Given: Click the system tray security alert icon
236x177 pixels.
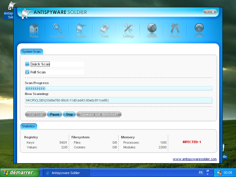Looking at the screenshot, I should (x=219, y=173).
